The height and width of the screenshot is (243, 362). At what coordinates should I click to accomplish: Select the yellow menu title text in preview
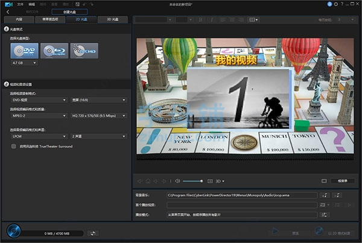point(236,60)
